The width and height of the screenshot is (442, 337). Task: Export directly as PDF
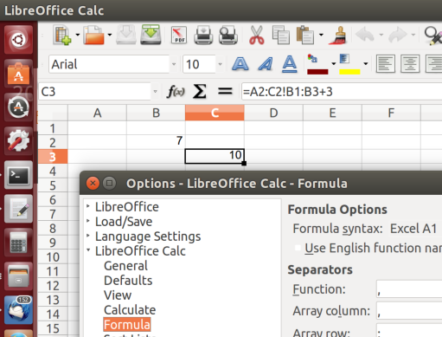click(x=179, y=35)
